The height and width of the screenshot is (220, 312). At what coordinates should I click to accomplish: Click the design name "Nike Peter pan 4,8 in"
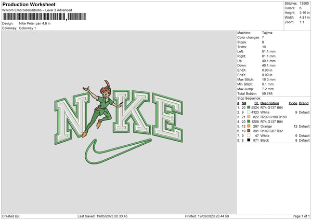pyautogui.click(x=35, y=23)
